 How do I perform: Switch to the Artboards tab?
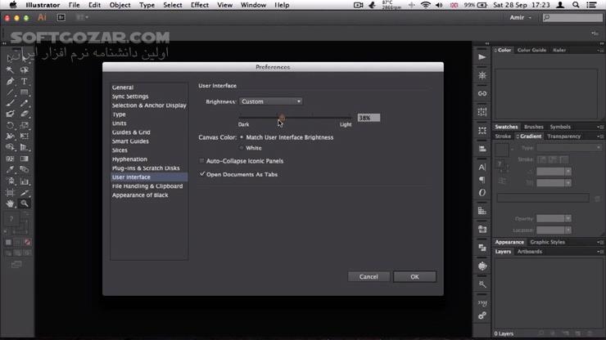pyautogui.click(x=530, y=252)
